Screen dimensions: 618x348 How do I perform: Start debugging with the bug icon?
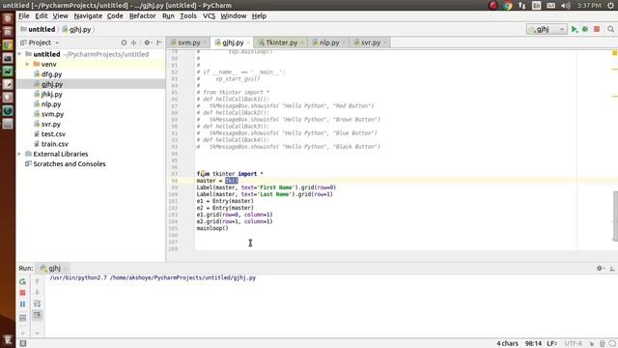point(585,29)
